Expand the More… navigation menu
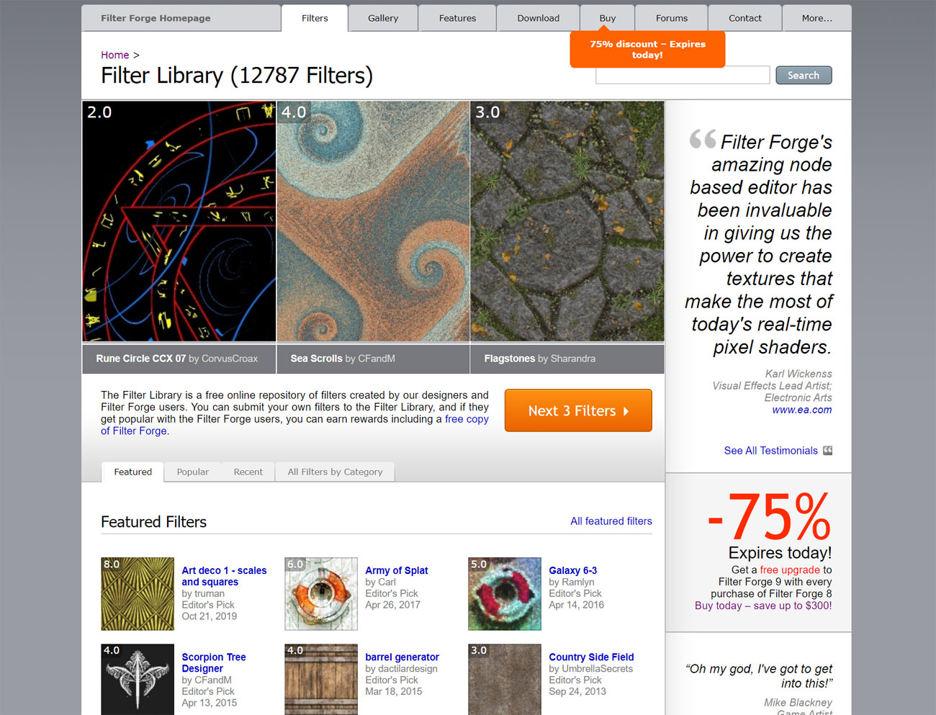 click(817, 18)
